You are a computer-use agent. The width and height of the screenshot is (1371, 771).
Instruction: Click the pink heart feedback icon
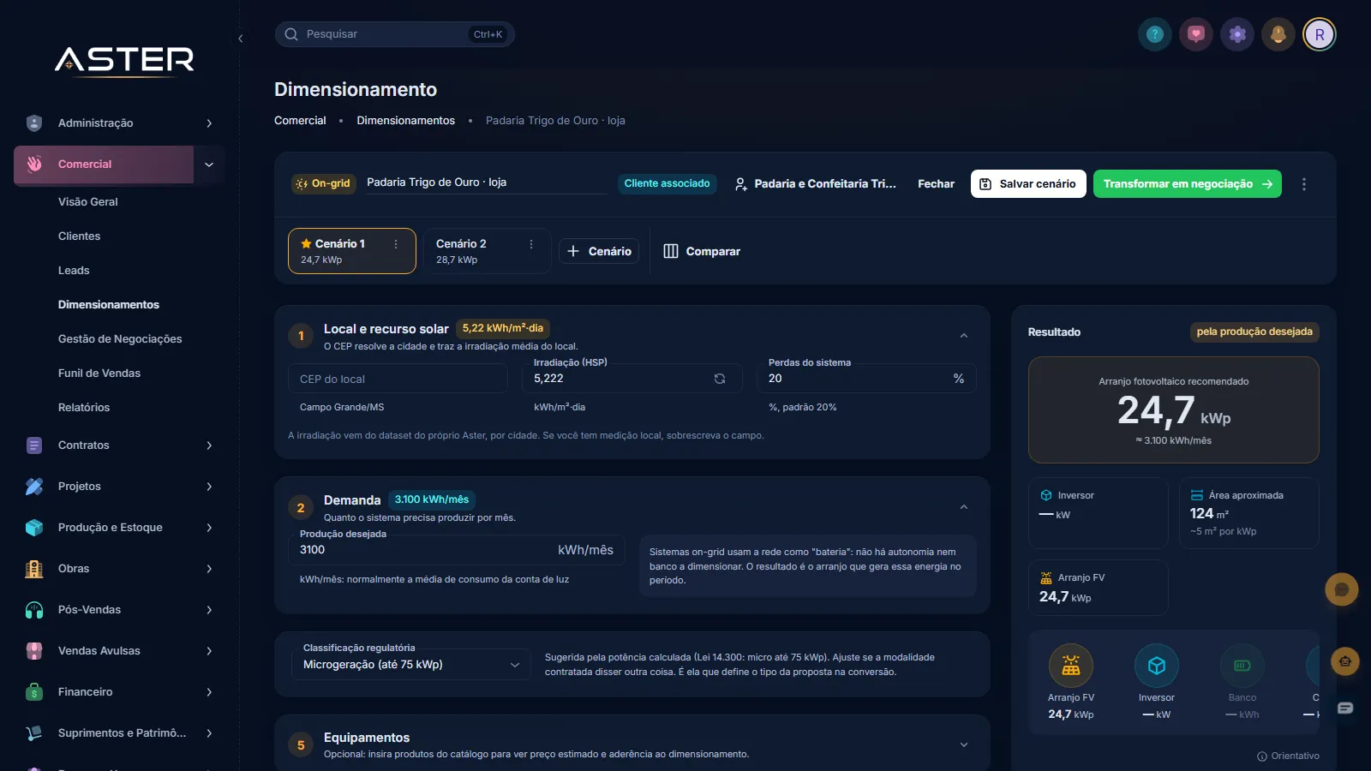click(x=1196, y=34)
